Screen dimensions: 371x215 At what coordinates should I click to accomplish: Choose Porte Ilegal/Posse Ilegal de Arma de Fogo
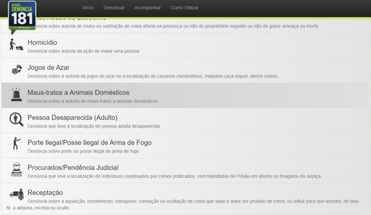89,143
